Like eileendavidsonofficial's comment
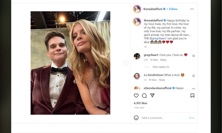Viewport: 222px width, 133px height. pos(193,89)
